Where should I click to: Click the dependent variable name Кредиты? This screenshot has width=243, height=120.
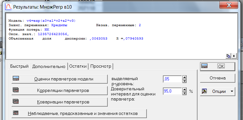59,25
